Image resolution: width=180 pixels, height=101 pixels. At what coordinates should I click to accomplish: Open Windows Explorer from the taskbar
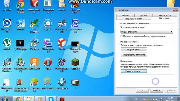pyautogui.click(x=29, y=99)
